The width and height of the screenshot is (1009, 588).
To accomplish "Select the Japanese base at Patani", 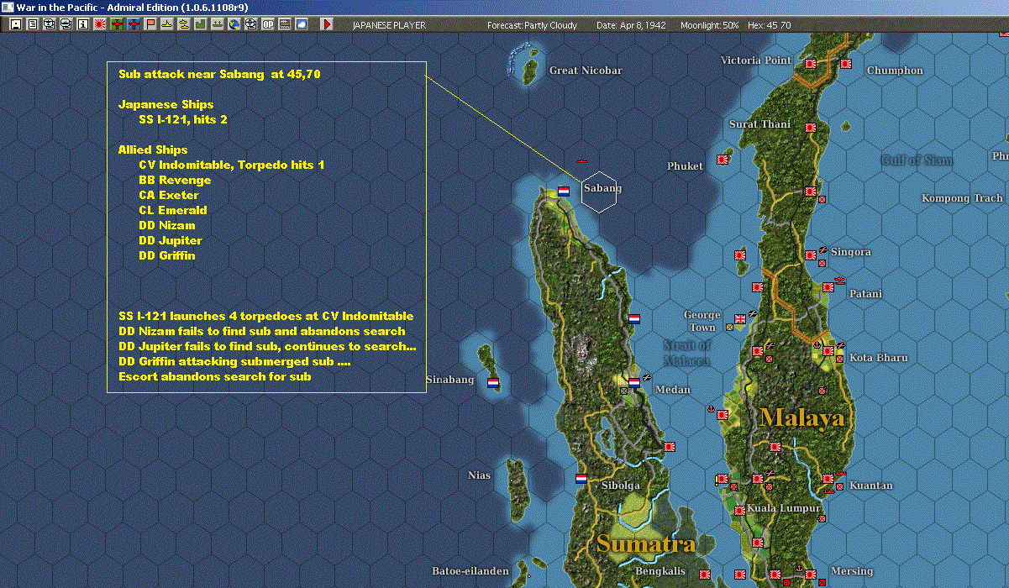I will click(828, 286).
